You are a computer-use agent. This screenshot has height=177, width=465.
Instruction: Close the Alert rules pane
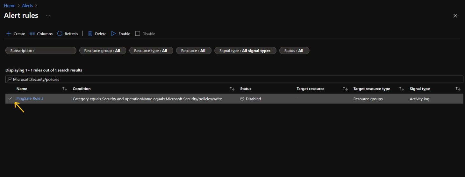tap(455, 16)
